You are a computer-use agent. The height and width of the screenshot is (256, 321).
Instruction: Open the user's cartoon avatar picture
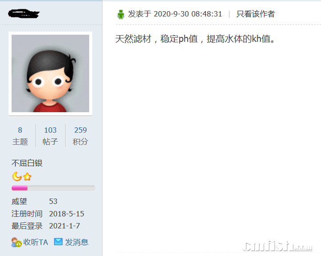click(x=50, y=73)
